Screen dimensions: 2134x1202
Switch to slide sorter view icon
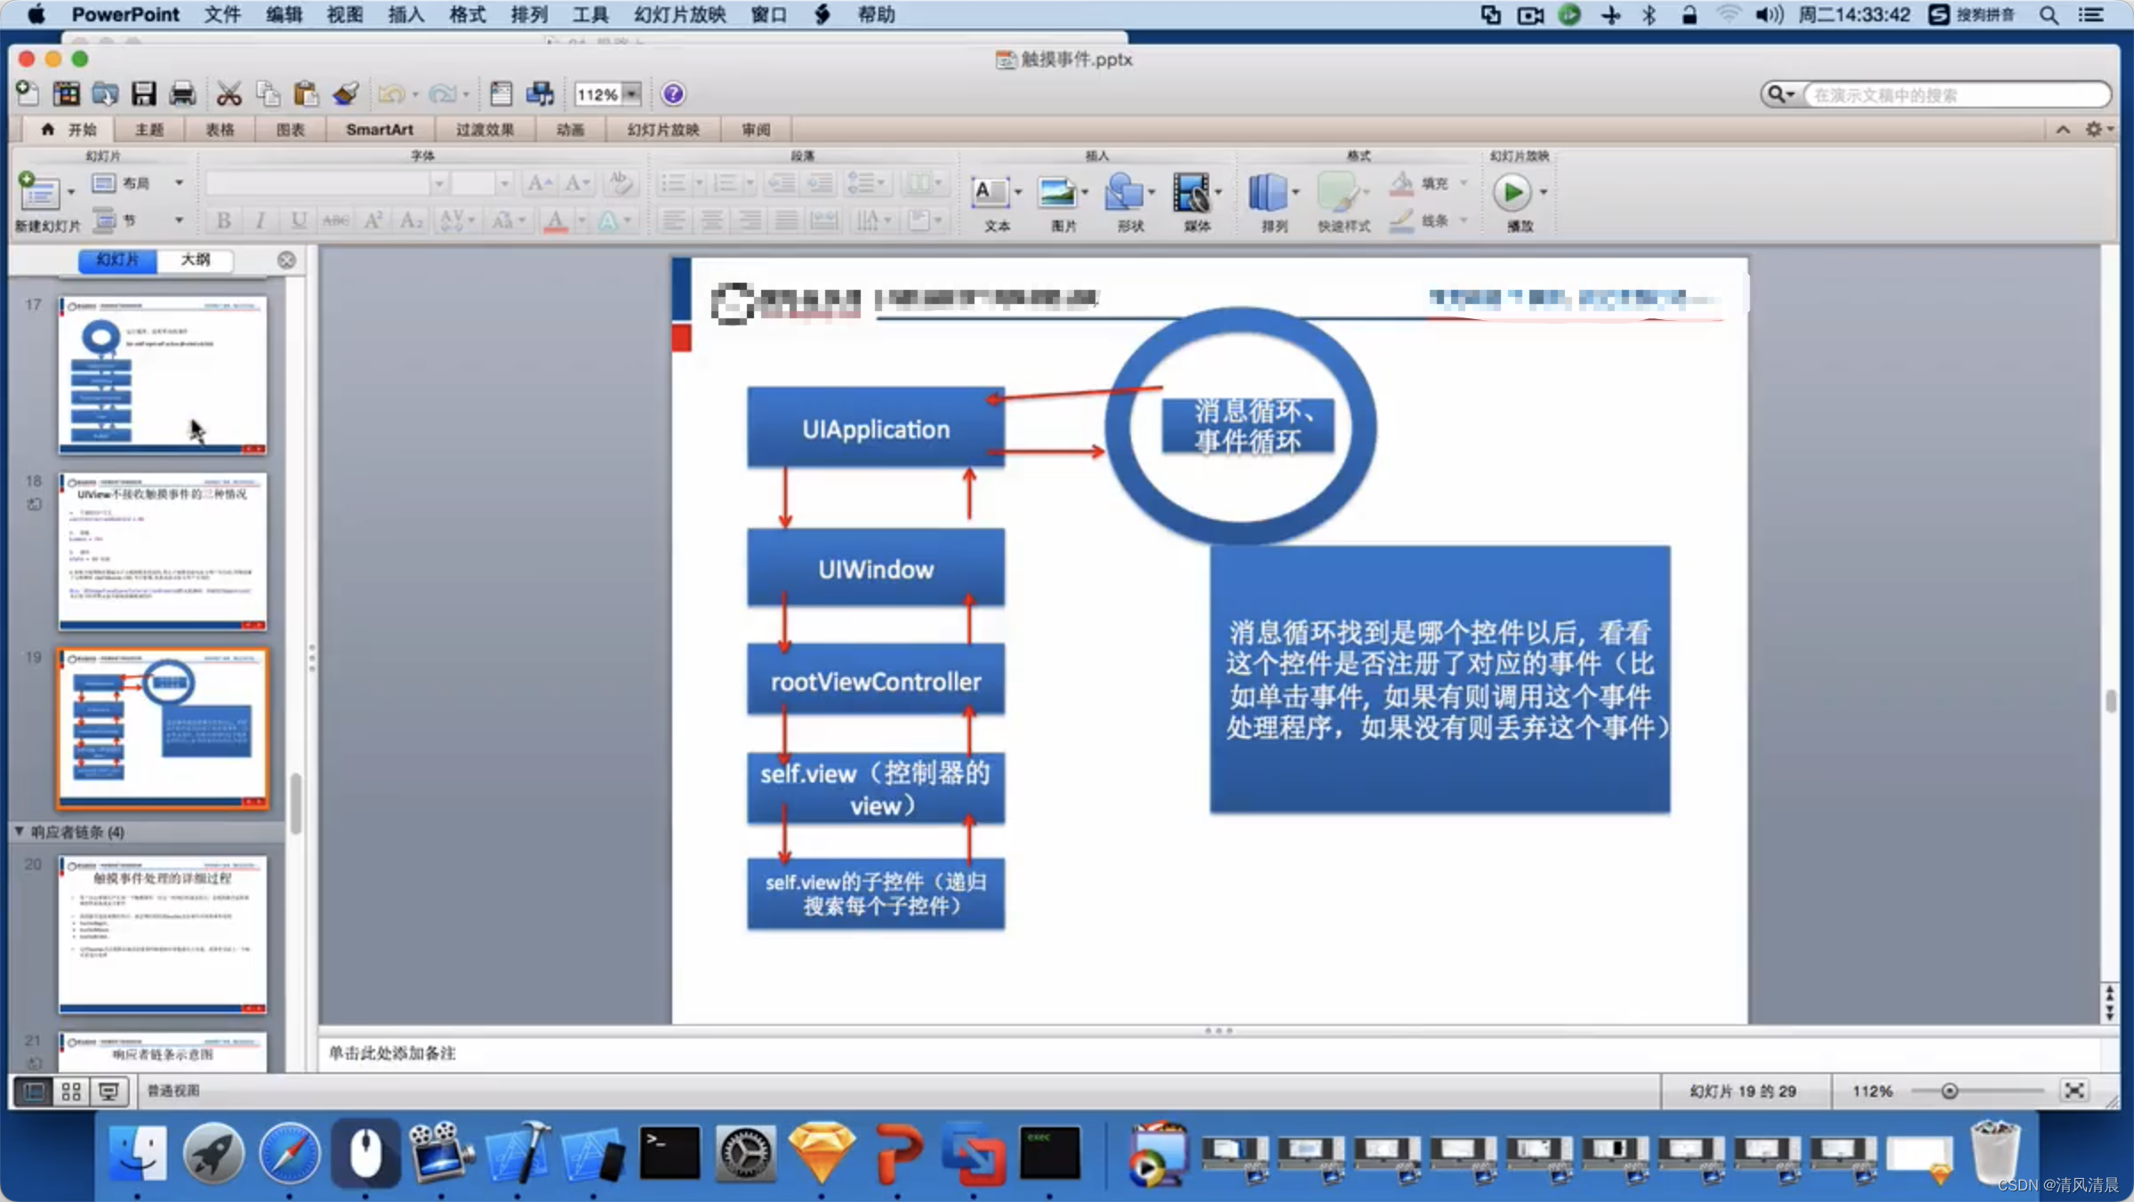pyautogui.click(x=71, y=1091)
